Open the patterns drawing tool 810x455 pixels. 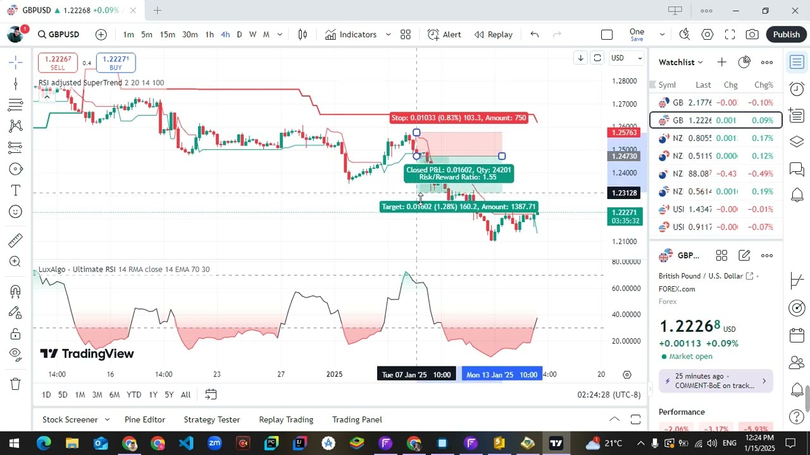[16, 126]
